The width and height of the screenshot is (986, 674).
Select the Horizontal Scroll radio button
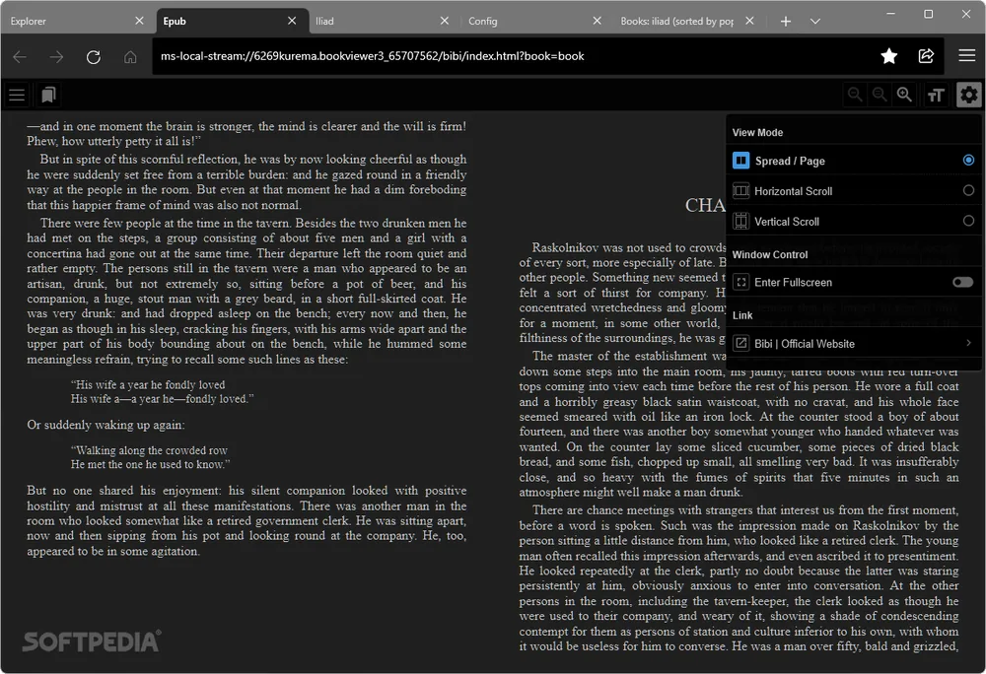pyautogui.click(x=968, y=190)
